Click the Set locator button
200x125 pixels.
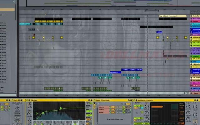tap(194, 12)
